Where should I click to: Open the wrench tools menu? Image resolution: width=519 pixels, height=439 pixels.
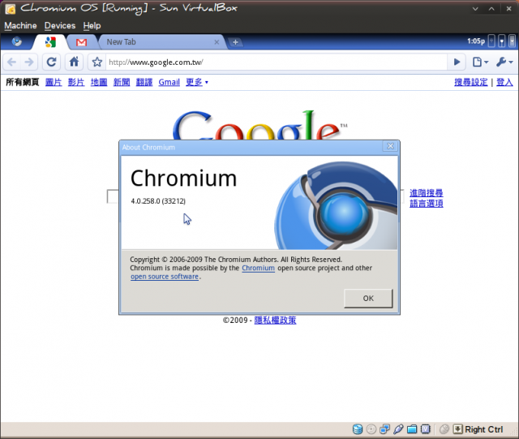tap(504, 62)
